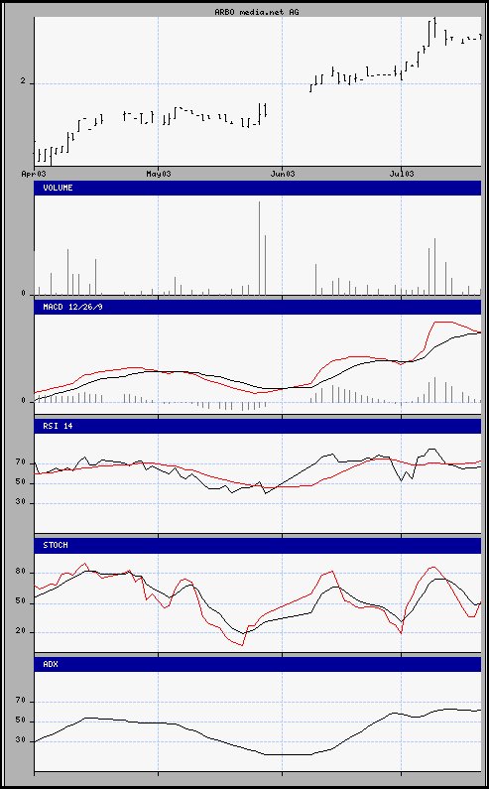Click the 30 level label in RSI panel
489x789 pixels.
tap(21, 503)
